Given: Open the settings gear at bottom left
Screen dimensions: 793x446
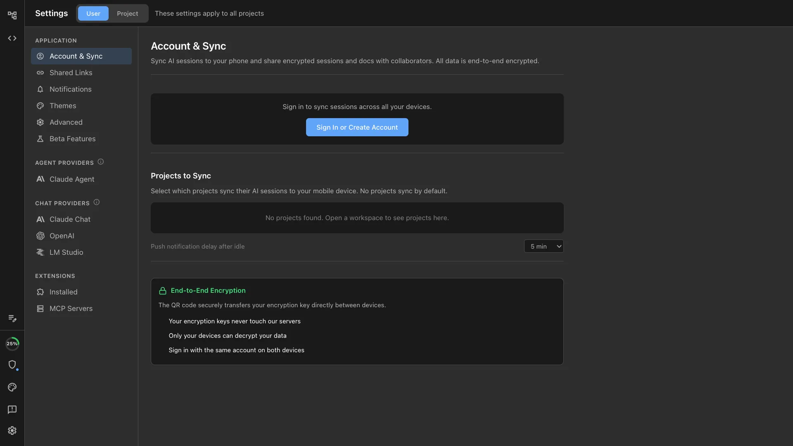Looking at the screenshot, I should point(12,430).
